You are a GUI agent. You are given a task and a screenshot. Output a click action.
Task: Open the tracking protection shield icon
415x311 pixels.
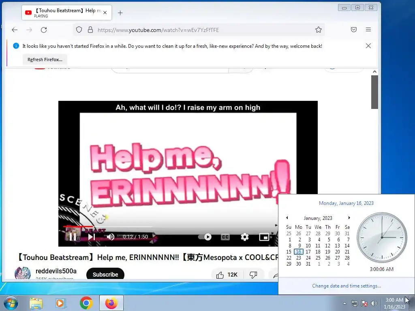79,30
